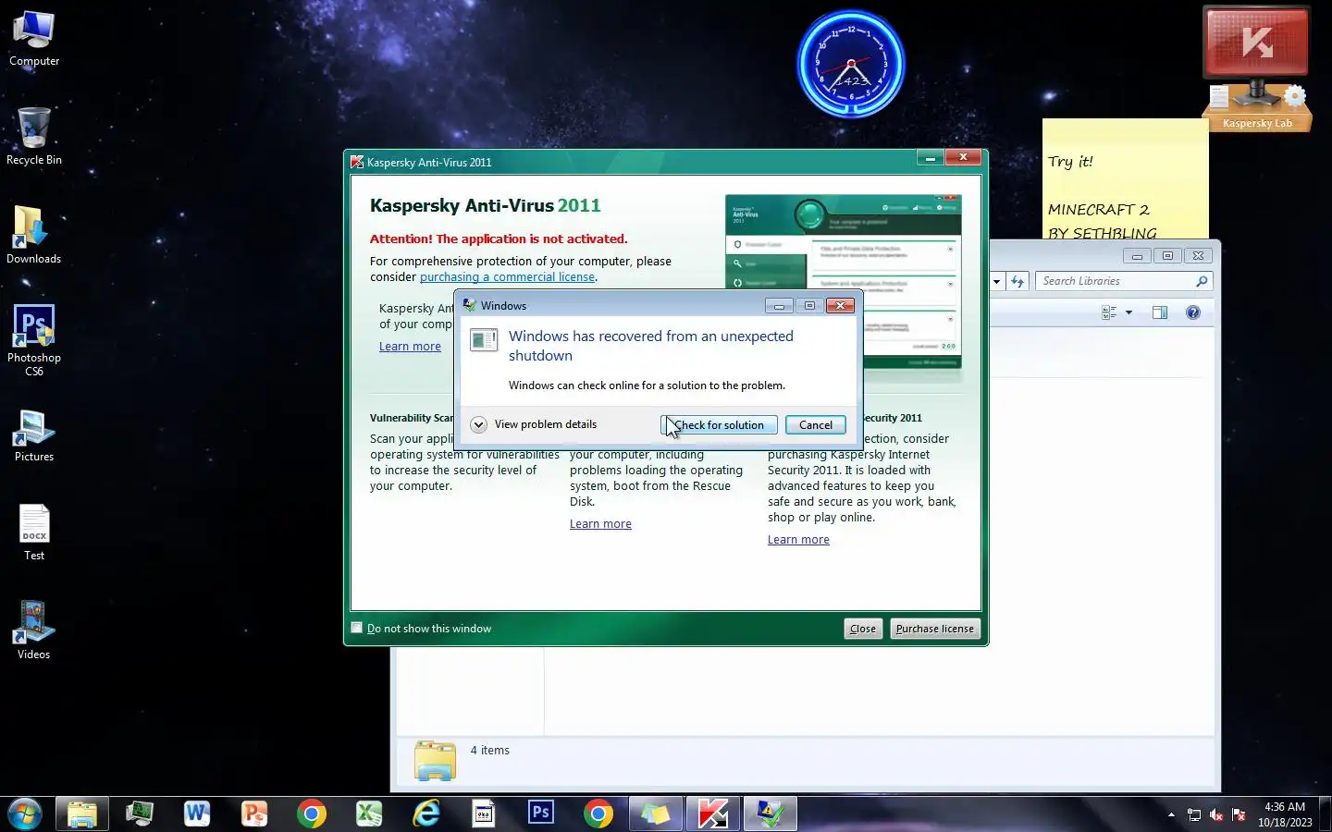This screenshot has width=1332, height=832.
Task: Switch to the Kaspersky taskbar button
Action: [x=713, y=814]
